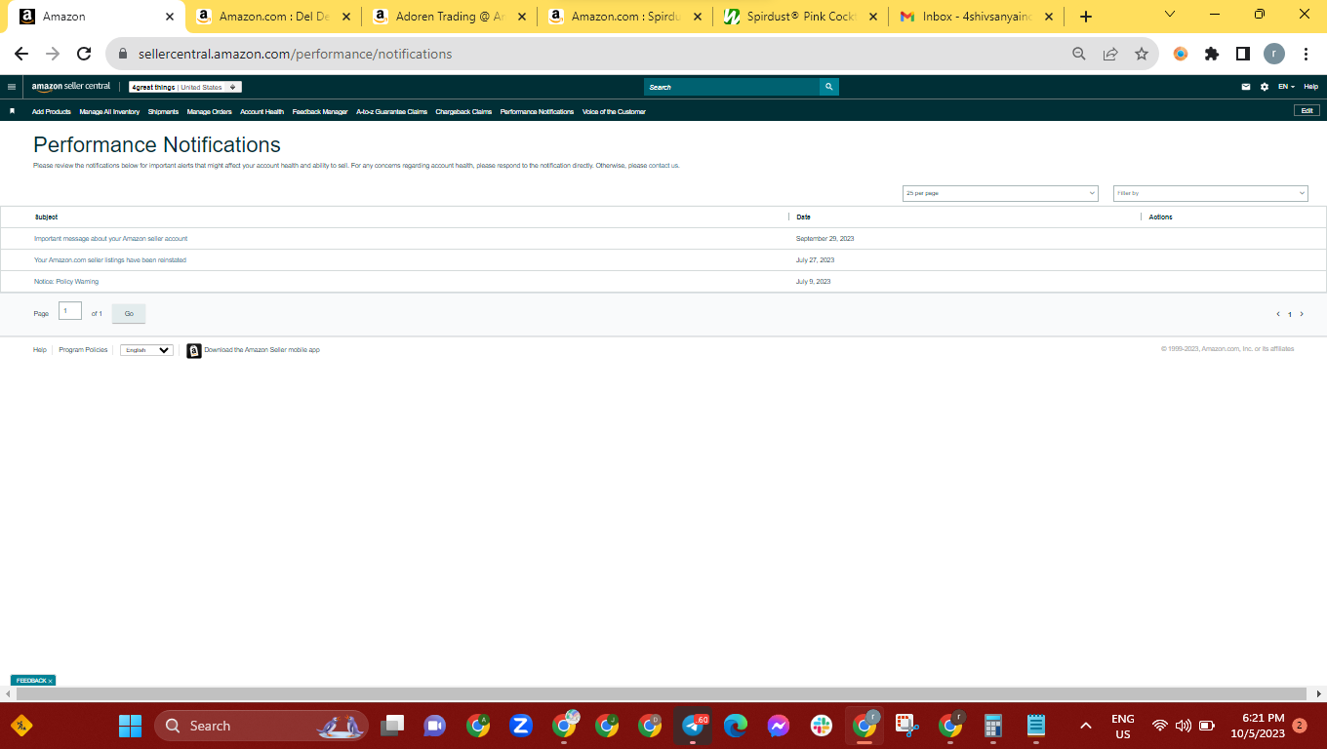The image size is (1327, 749).
Task: Reload the page with the refresh icon
Action: tap(84, 55)
